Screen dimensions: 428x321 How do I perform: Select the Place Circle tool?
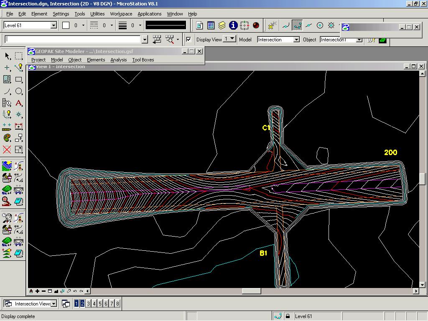pyautogui.click(x=18, y=91)
